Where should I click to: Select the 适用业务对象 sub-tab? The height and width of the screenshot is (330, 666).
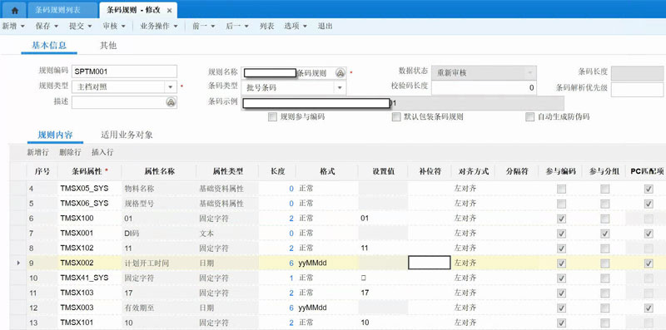point(127,135)
